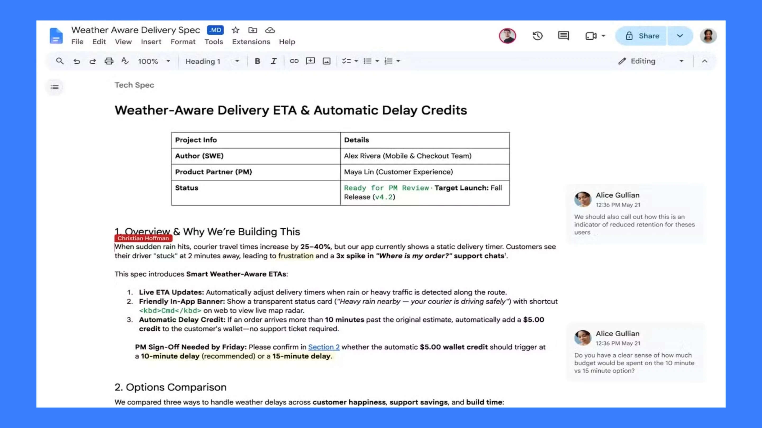Click the '1. Overview & Why We're Building This' heading

point(207,232)
